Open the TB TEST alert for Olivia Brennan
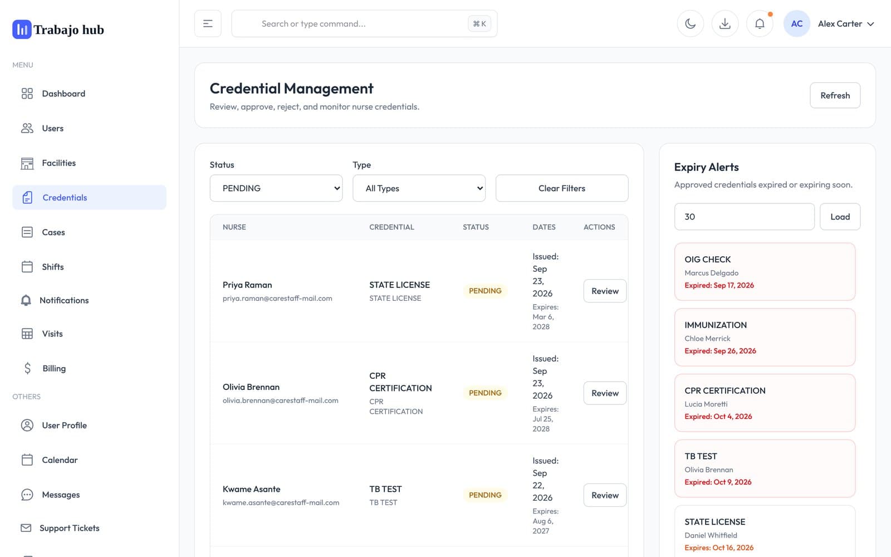This screenshot has width=891, height=557. 765,469
